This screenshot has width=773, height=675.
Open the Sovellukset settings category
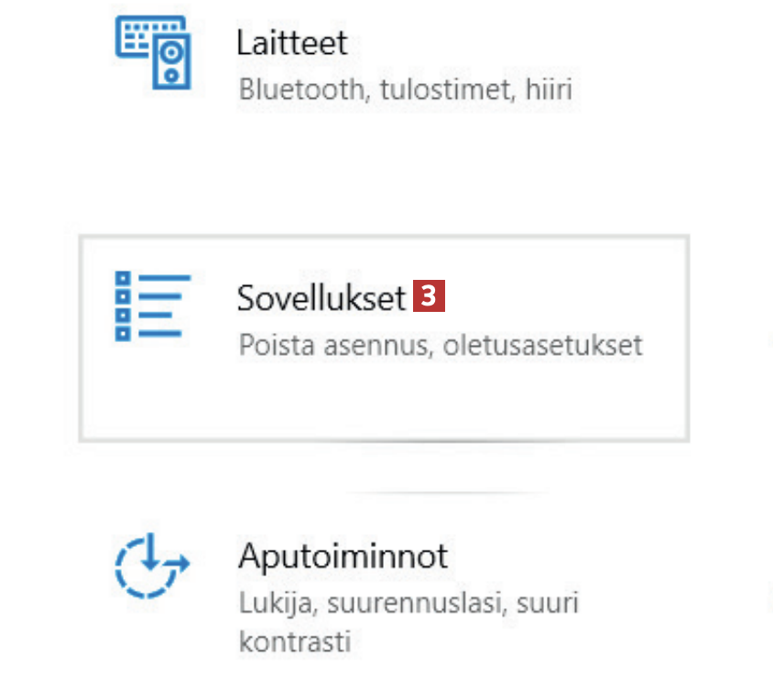(321, 298)
